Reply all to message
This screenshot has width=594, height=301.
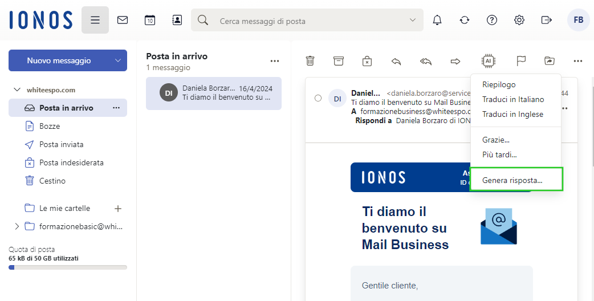tap(426, 61)
